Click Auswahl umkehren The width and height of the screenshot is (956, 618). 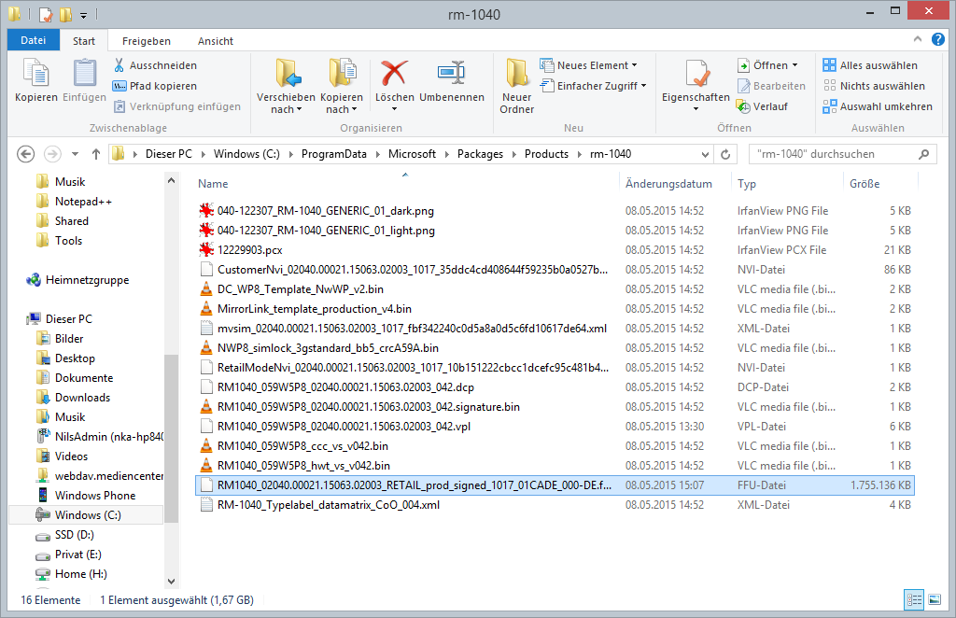click(x=878, y=106)
